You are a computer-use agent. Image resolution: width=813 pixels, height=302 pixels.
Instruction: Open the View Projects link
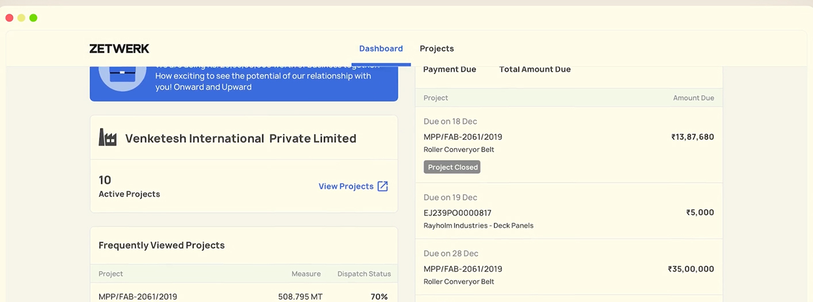(x=346, y=186)
